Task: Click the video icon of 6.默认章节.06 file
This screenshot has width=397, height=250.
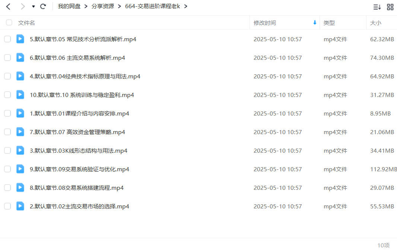Action: [20, 57]
